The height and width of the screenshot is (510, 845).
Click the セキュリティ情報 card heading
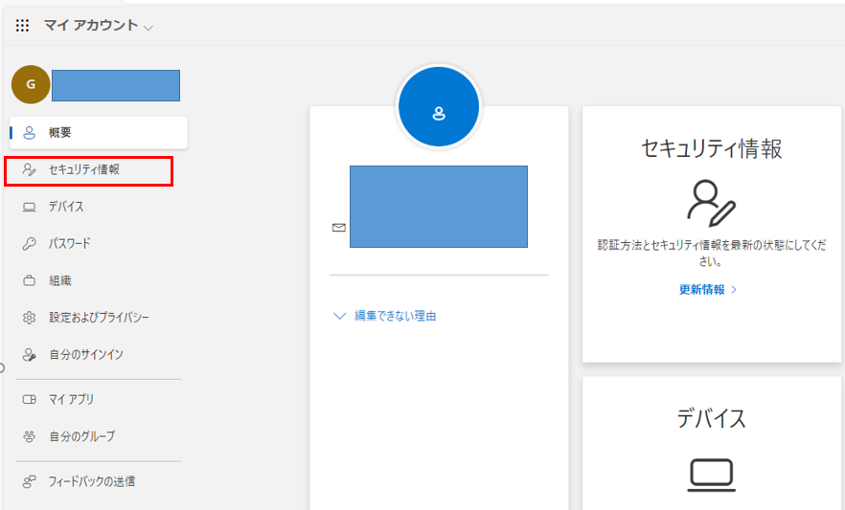click(711, 148)
